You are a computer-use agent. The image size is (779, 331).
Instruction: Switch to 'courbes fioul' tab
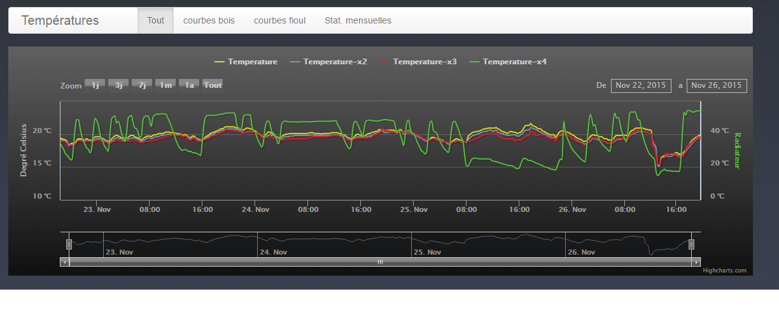279,20
